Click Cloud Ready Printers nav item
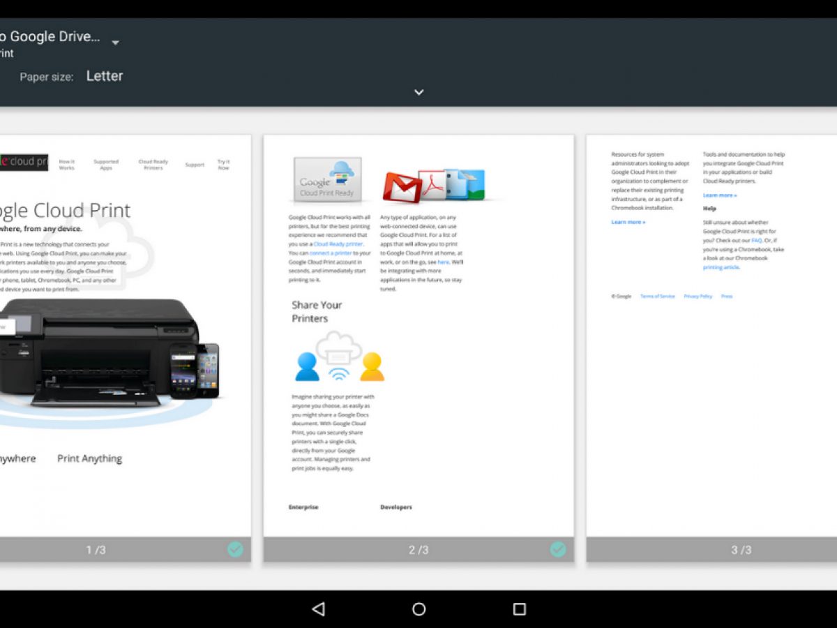This screenshot has width=837, height=628. [x=153, y=165]
